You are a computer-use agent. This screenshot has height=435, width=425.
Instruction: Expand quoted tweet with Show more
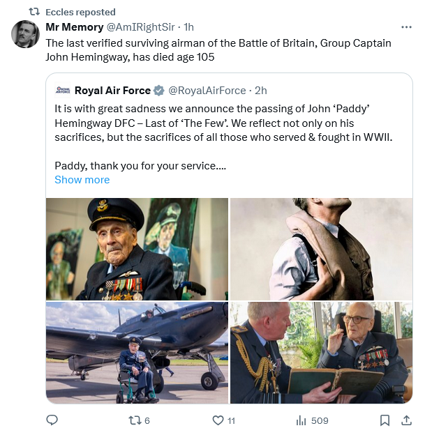(x=82, y=179)
